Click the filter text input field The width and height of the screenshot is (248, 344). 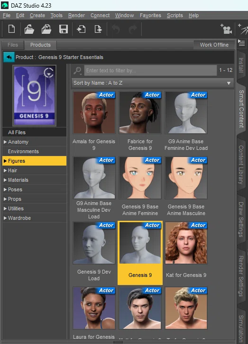[150, 70]
